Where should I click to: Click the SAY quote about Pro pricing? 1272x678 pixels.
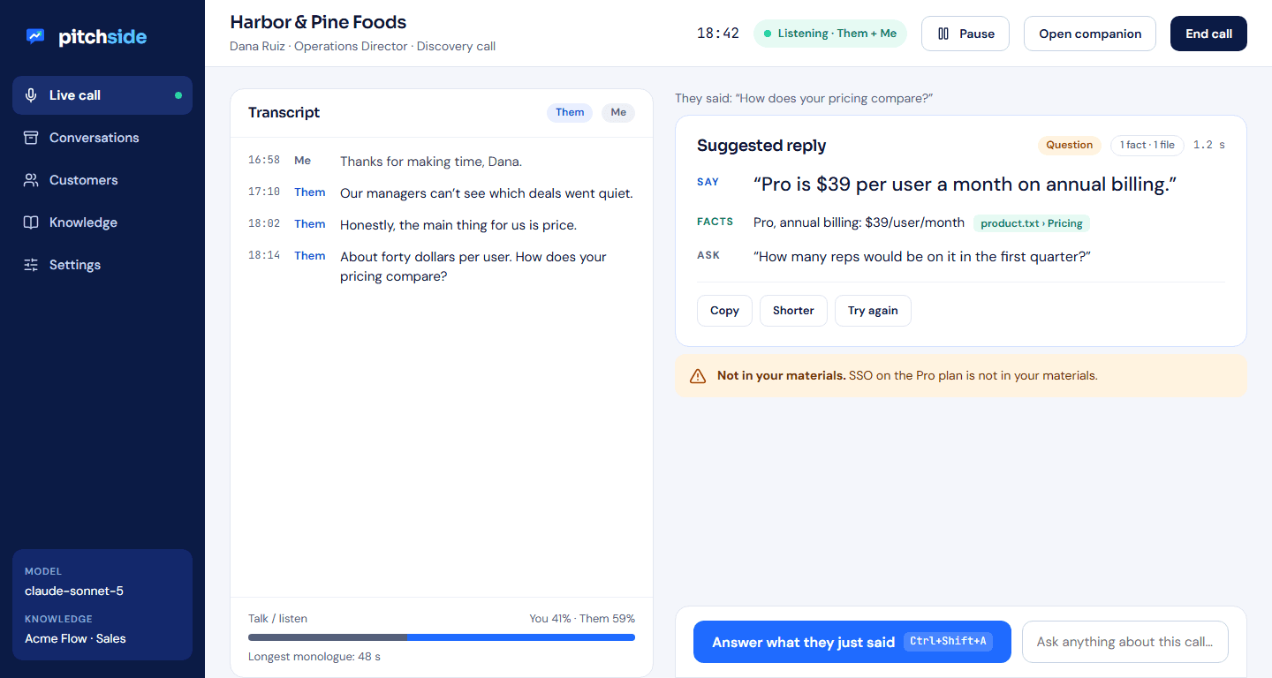965,185
